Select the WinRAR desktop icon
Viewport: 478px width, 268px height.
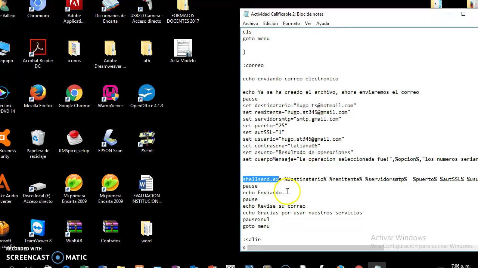click(74, 232)
